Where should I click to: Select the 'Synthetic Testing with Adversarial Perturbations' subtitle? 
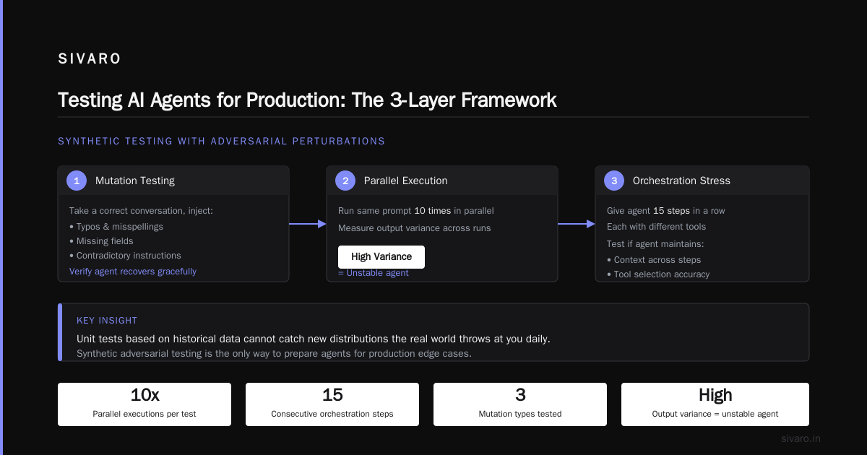pos(222,142)
